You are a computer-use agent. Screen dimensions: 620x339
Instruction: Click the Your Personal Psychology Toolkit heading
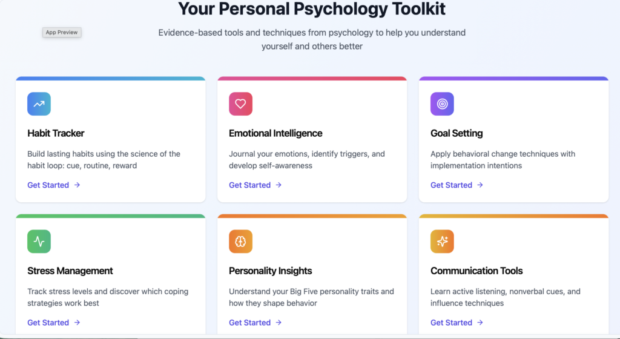click(x=312, y=9)
